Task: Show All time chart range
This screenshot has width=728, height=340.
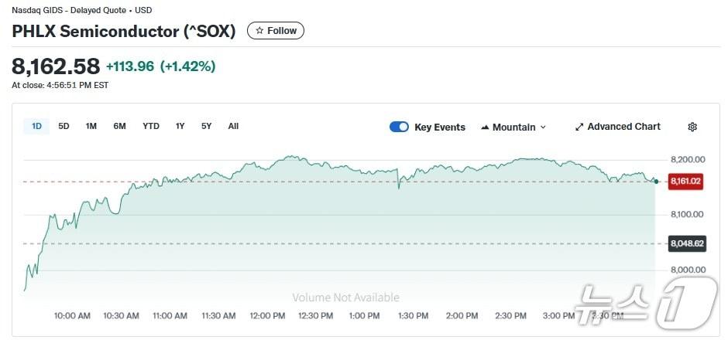Action: tap(233, 126)
